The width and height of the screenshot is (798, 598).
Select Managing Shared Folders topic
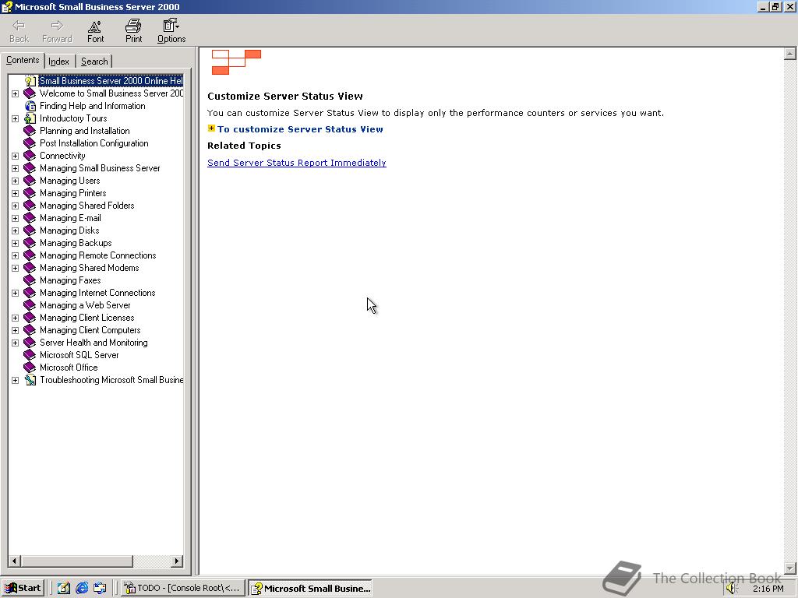(87, 206)
